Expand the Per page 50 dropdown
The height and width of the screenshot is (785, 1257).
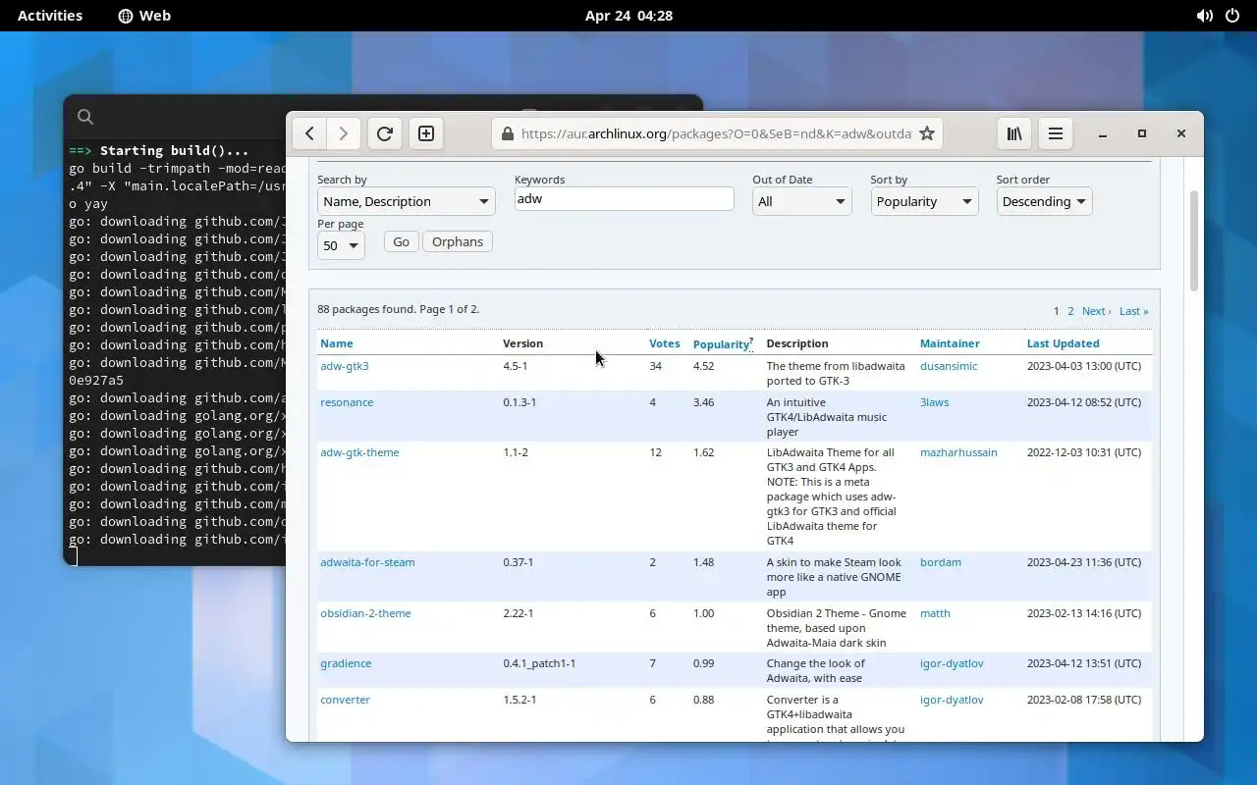(x=341, y=245)
